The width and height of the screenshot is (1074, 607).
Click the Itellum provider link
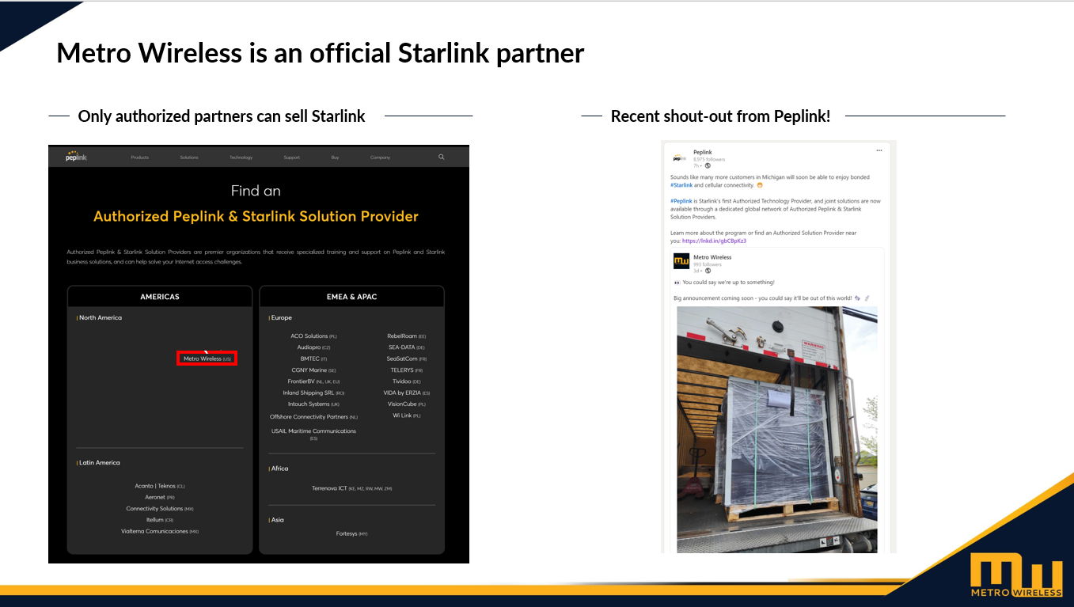point(160,520)
